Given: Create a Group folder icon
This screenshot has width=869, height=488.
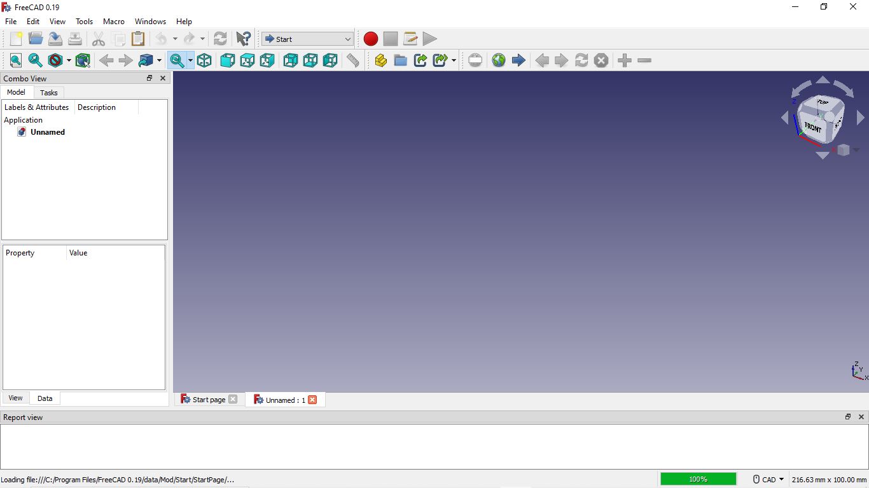Looking at the screenshot, I should click(401, 60).
